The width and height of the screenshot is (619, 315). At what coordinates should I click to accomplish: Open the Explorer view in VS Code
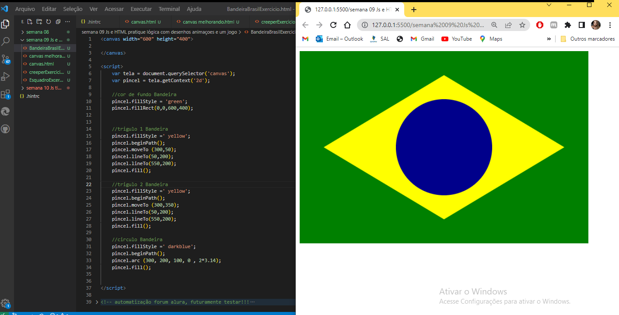[x=6, y=24]
